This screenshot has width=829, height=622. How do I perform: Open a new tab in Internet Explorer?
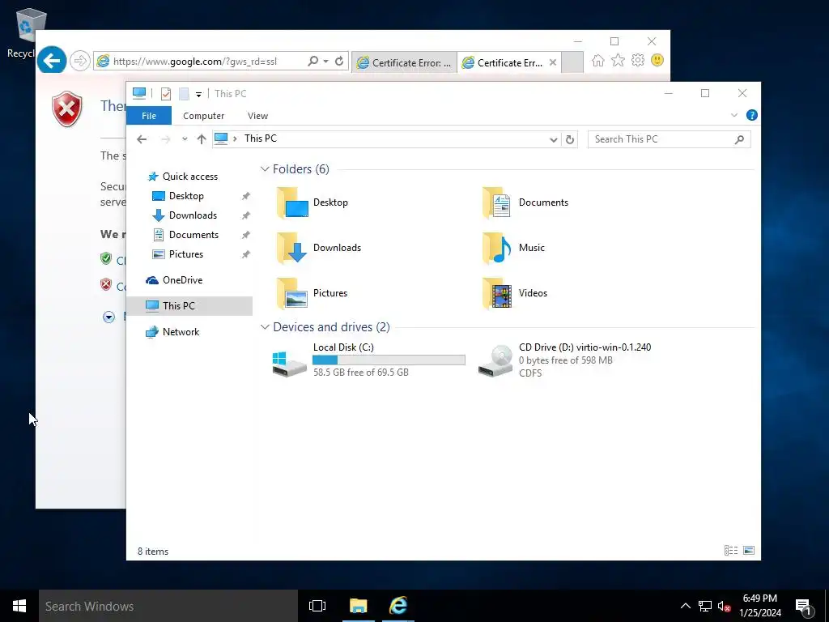(572, 62)
